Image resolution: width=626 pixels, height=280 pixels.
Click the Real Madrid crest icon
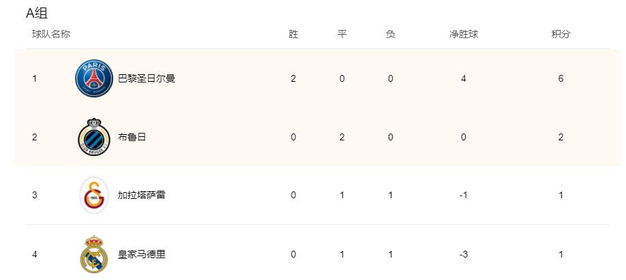tap(93, 254)
